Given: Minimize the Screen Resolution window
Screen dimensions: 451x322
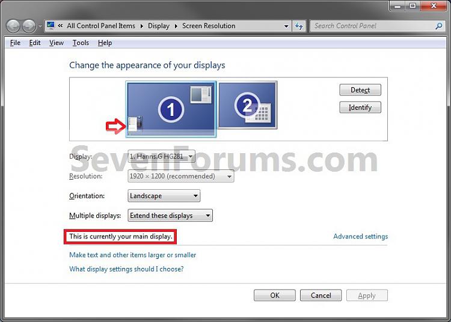Looking at the screenshot, I should tap(397, 5).
